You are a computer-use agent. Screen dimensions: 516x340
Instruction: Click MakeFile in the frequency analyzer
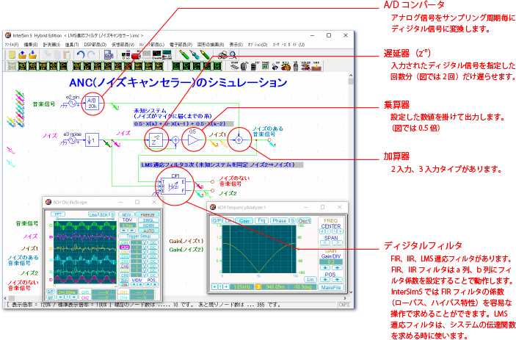click(x=331, y=287)
